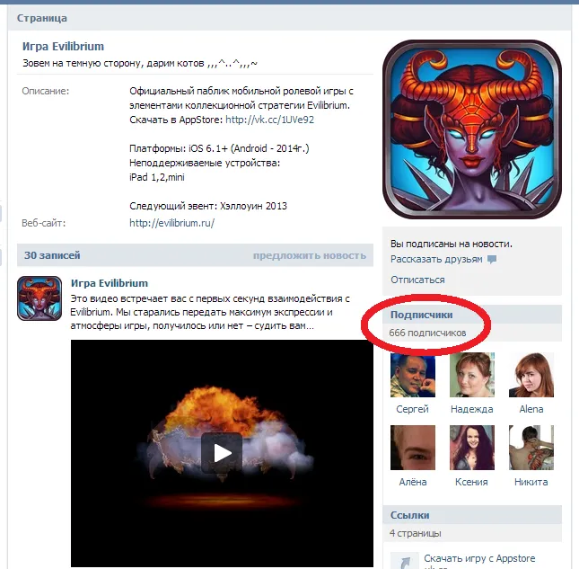Open Никита's profile photo
The width and height of the screenshot is (579, 569).
[x=531, y=448]
